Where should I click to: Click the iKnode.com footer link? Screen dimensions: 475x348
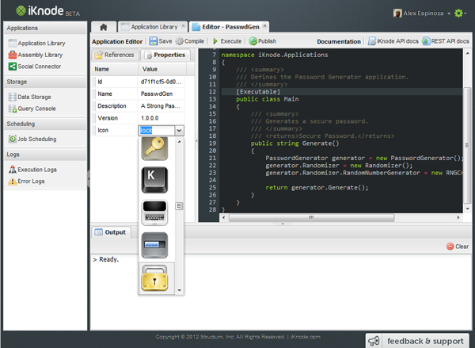[306, 336]
